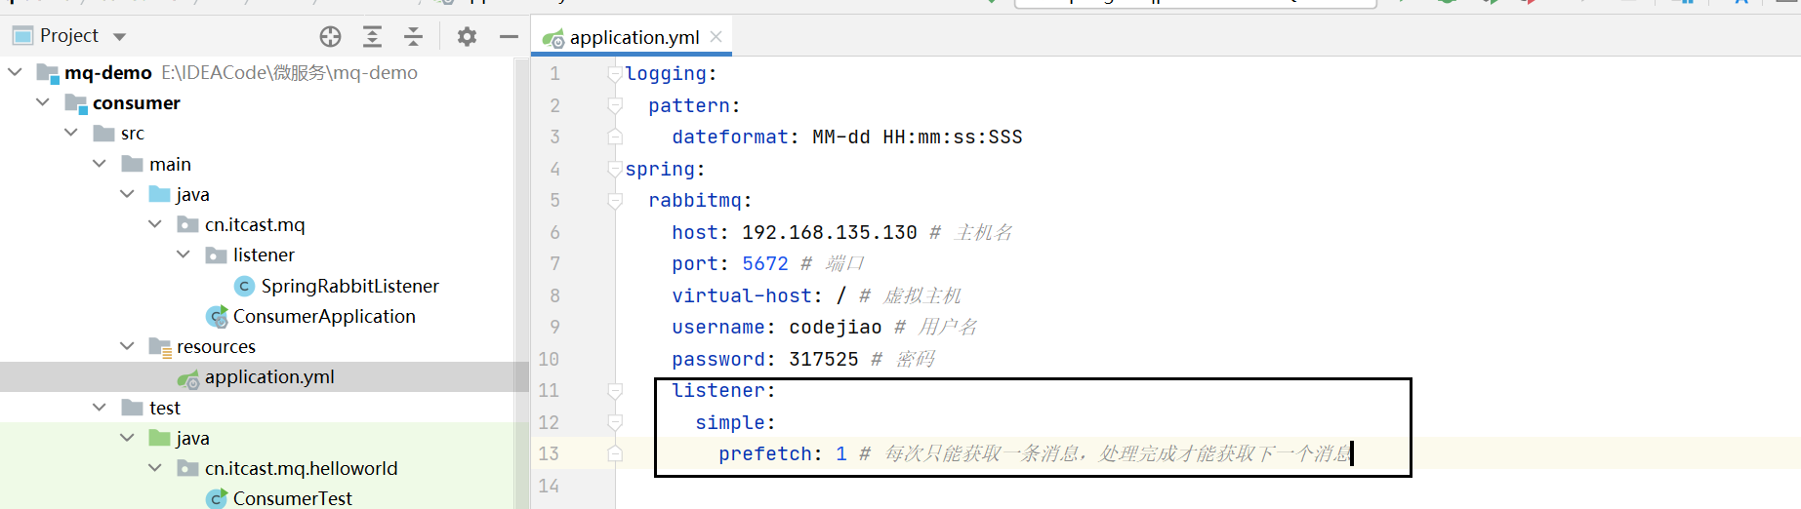
Task: Click line number 14 in the gutter
Action: [x=549, y=486]
